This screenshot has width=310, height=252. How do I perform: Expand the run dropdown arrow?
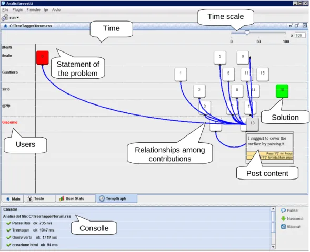point(18,17)
